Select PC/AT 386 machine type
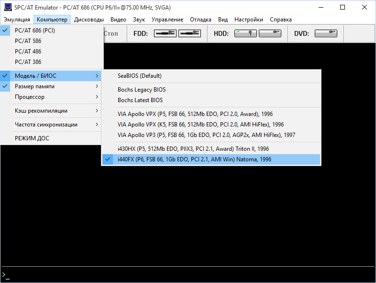The height and width of the screenshot is (283, 376). (x=52, y=62)
